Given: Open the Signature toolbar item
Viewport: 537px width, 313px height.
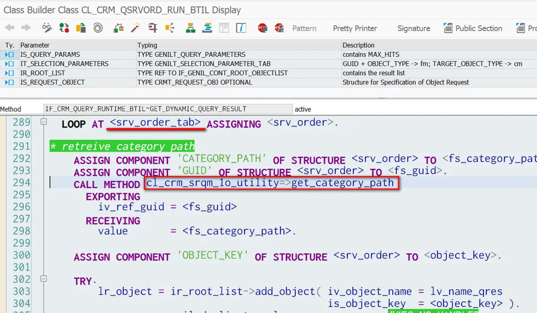Looking at the screenshot, I should coord(414,28).
